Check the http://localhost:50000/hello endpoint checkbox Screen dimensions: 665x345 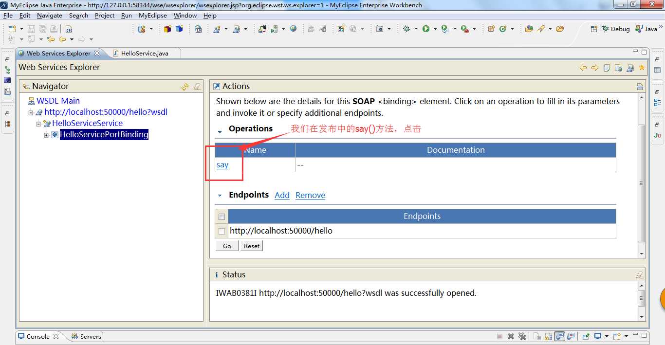tap(222, 231)
